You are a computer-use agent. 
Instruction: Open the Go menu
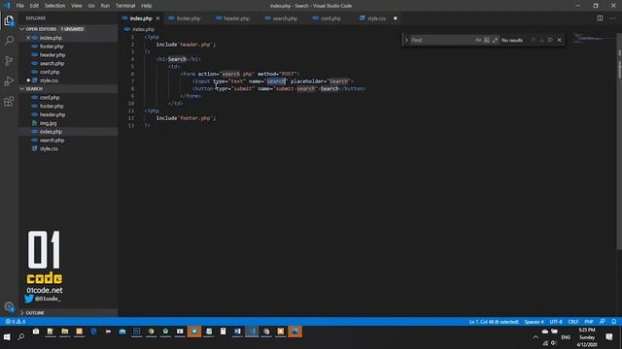coord(91,6)
